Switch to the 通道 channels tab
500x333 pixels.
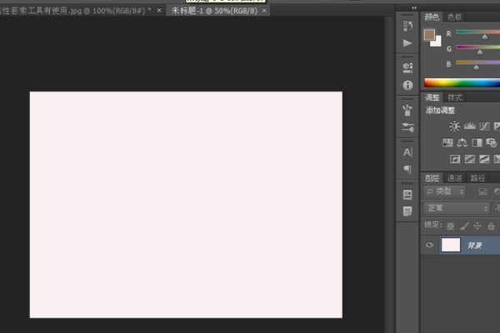(x=454, y=177)
